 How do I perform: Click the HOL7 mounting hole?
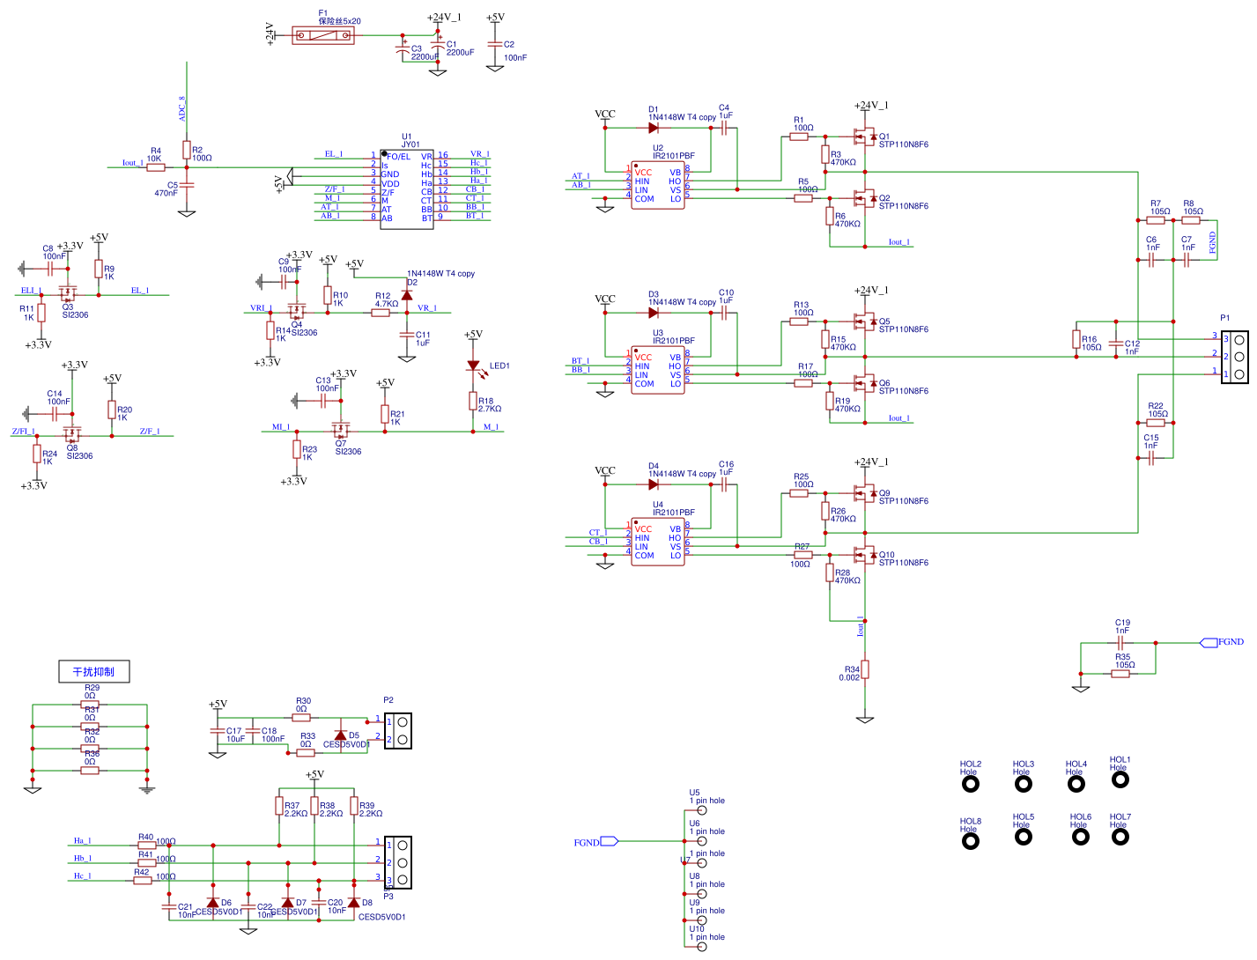(1120, 836)
